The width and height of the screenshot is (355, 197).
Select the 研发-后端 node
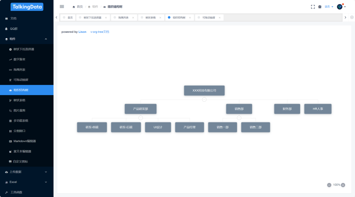[126, 127]
